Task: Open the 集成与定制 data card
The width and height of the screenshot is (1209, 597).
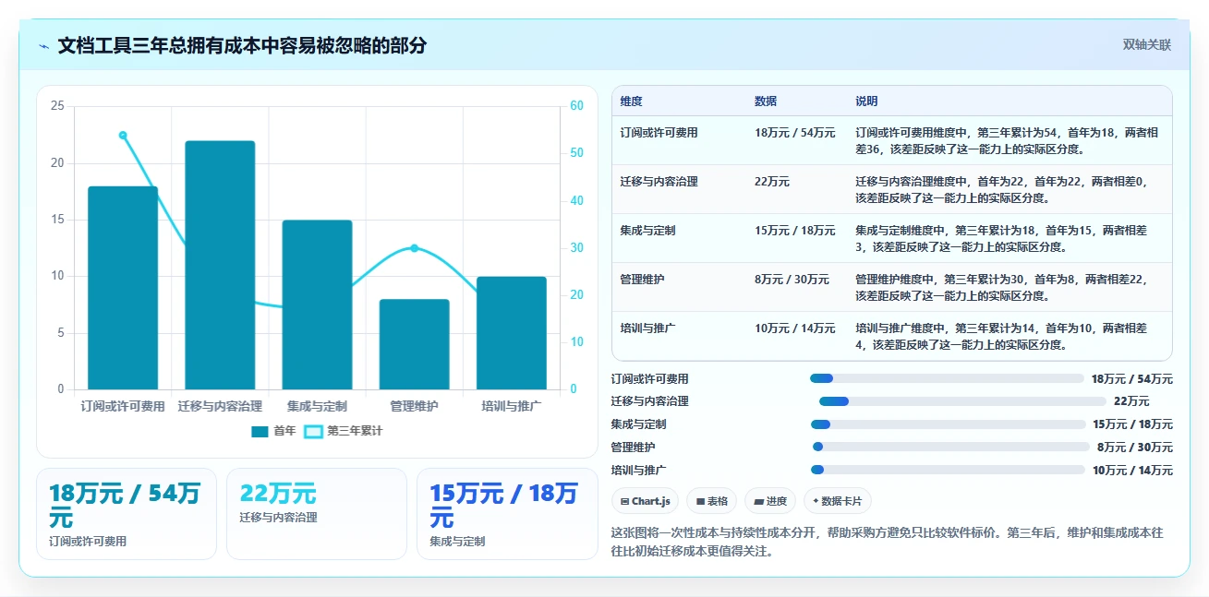Action: pos(507,514)
